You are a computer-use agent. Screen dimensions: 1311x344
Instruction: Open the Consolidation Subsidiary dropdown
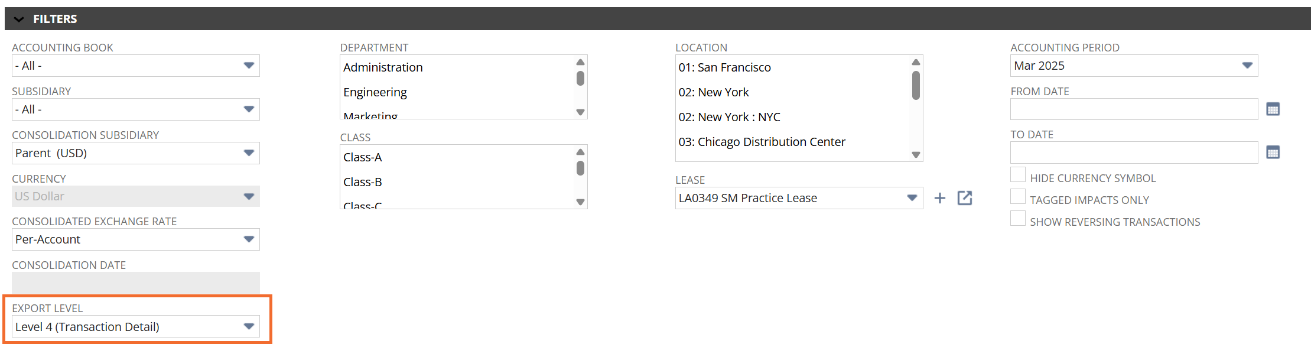[136, 153]
